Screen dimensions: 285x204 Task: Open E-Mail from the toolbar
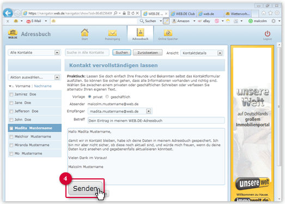34,21
